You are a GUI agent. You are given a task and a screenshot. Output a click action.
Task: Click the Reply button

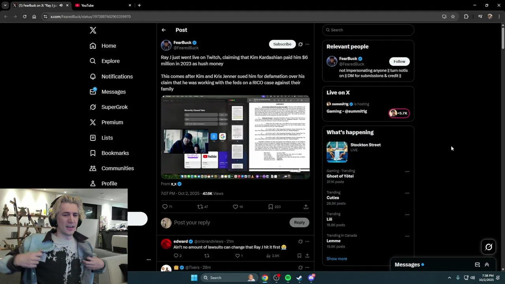[x=299, y=222]
